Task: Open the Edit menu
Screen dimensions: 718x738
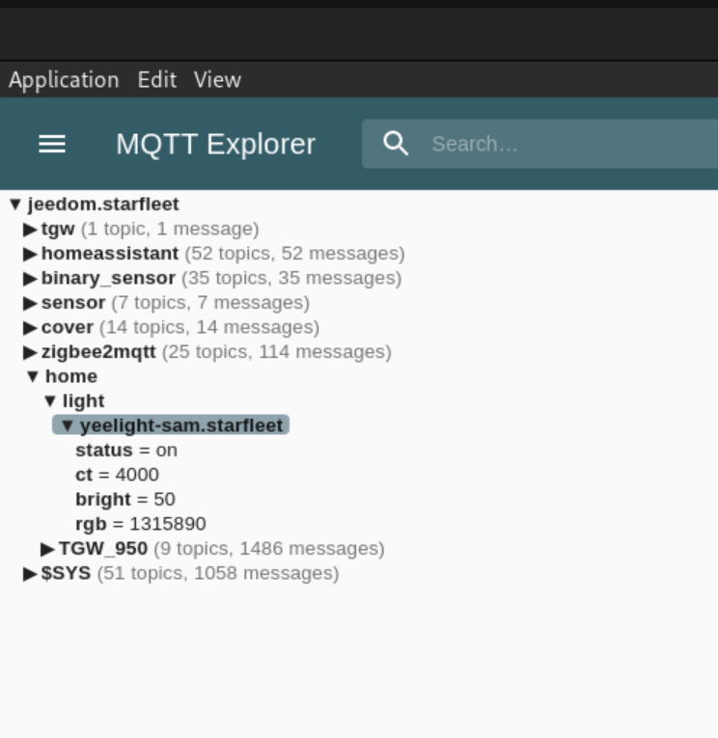Action: (156, 80)
